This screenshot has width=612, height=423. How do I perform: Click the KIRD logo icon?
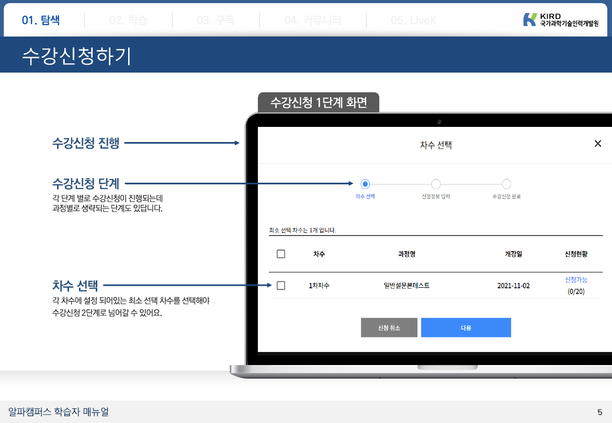529,20
